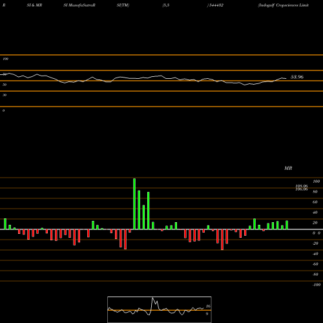323x323 pixels.
Task: Click the white RSI line's right end
Action: (x=286, y=78)
